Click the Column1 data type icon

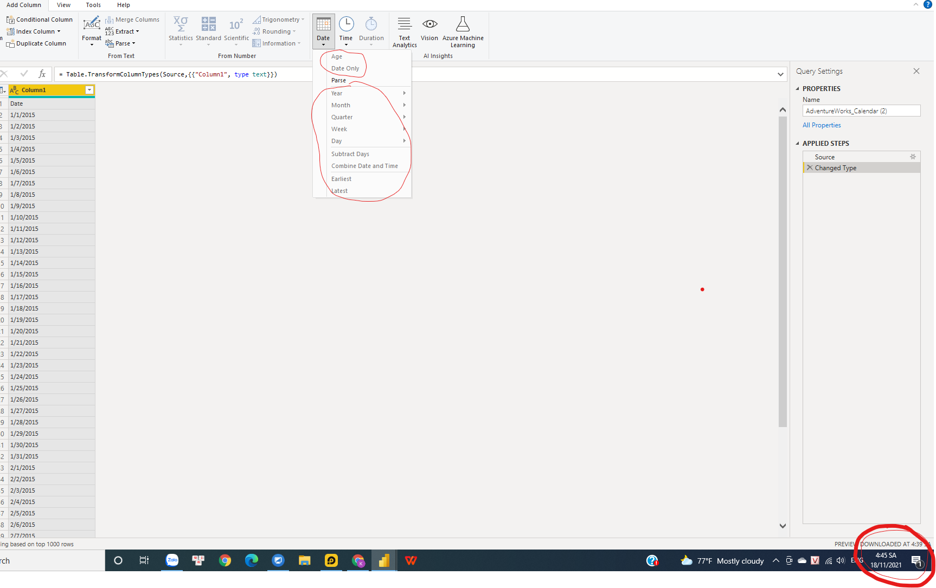click(14, 90)
